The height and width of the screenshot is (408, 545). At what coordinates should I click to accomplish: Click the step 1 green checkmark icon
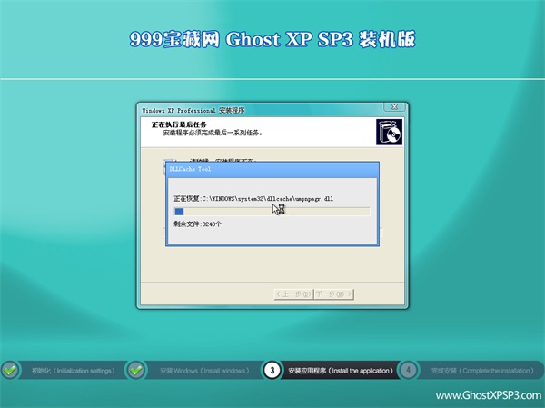pyautogui.click(x=10, y=370)
